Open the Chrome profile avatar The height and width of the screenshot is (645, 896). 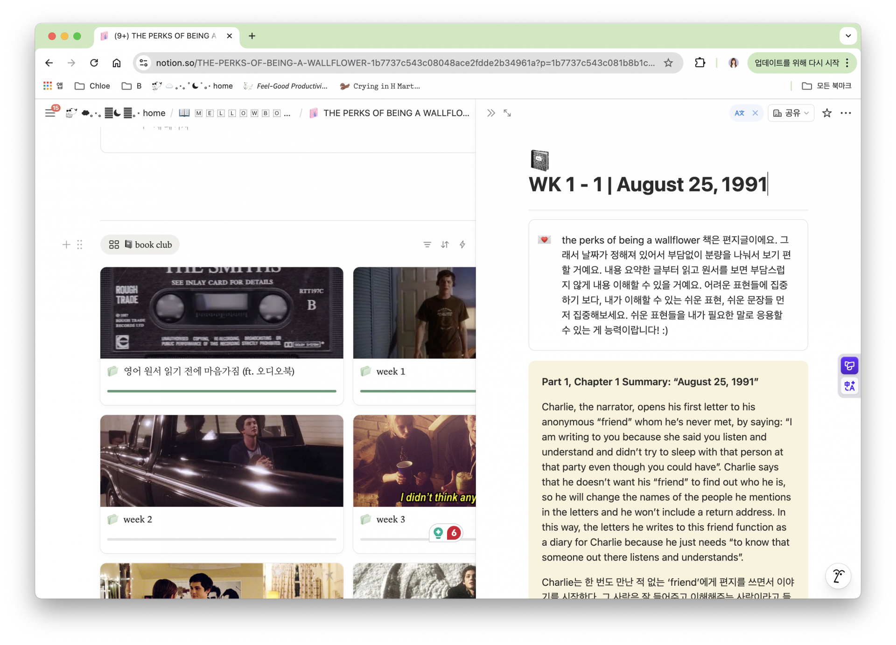click(x=733, y=63)
